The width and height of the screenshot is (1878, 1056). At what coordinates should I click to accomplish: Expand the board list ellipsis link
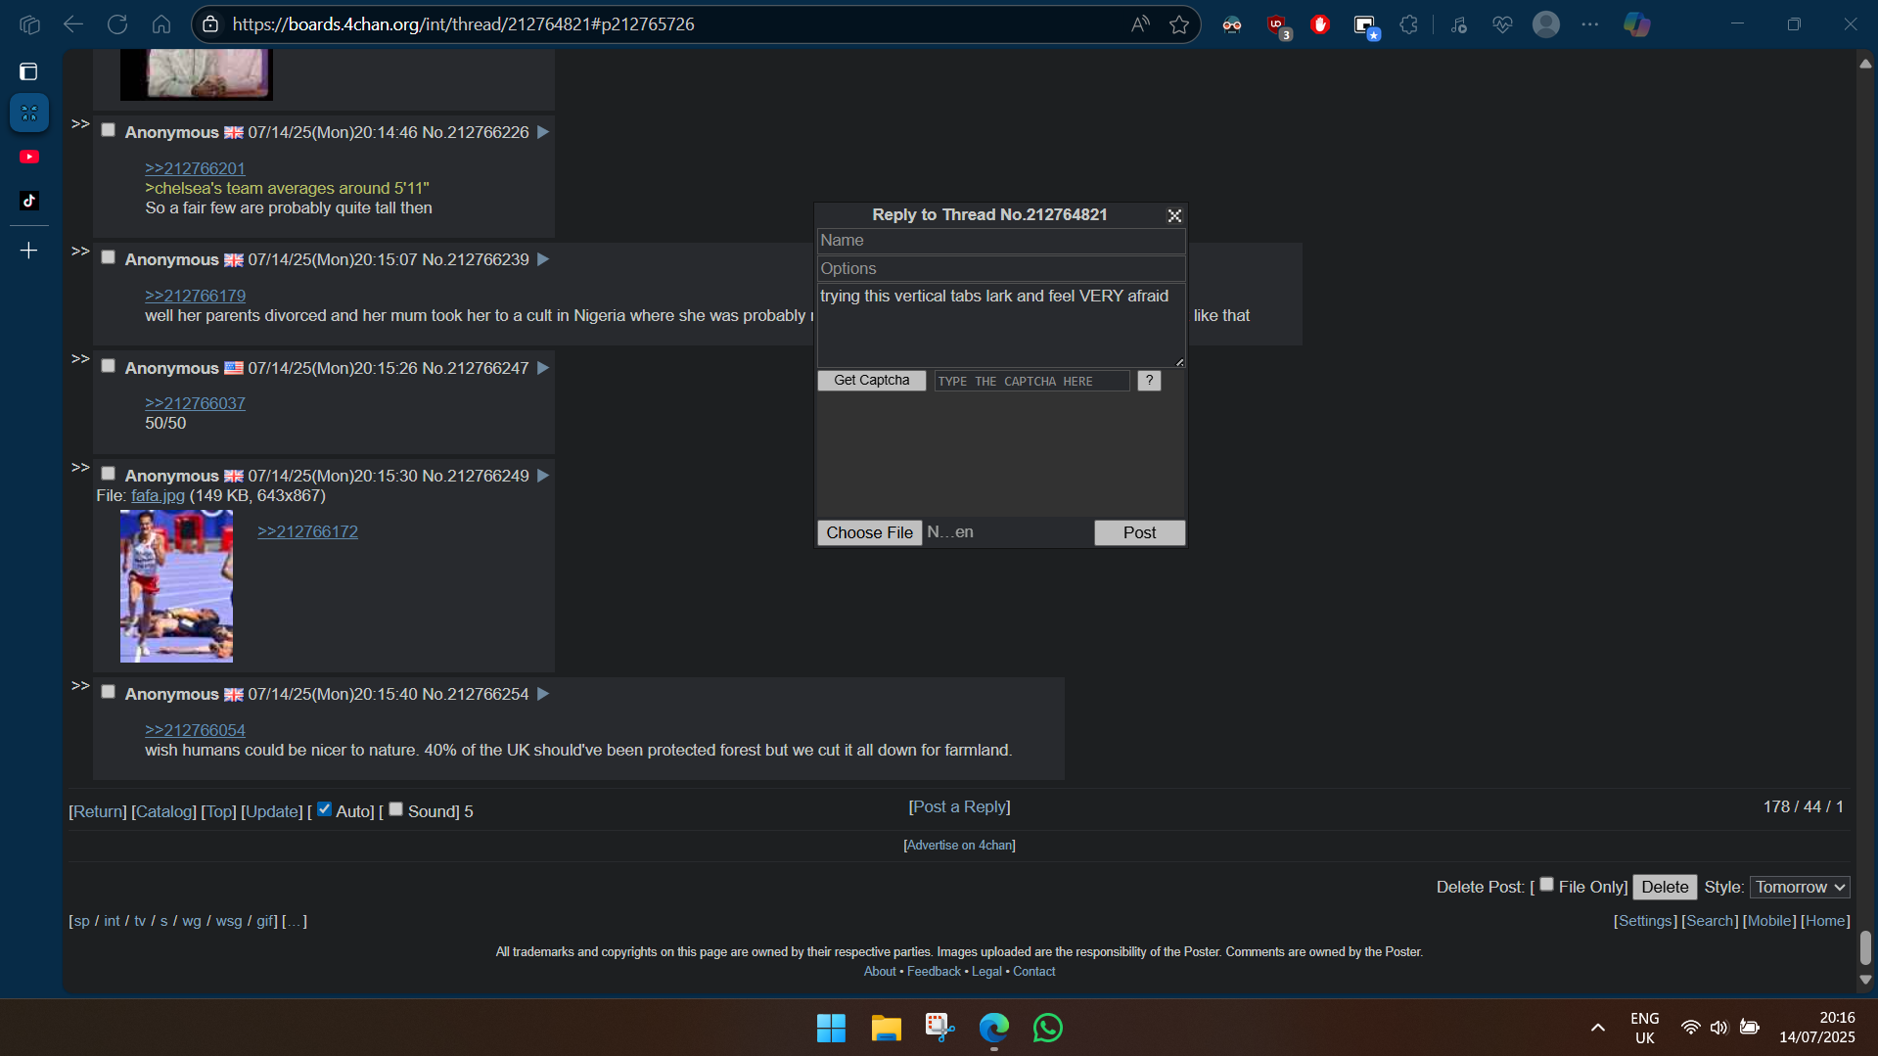[x=295, y=921]
